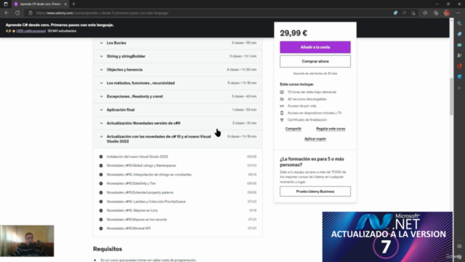Open the tab actions menu icon
Viewport: 465px width, 262px height.
tap(6, 4)
